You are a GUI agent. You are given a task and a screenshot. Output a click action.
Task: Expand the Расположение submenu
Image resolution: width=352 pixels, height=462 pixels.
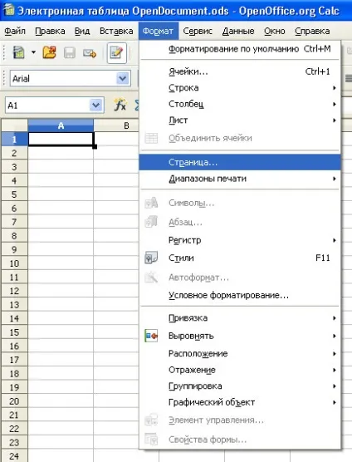(x=240, y=354)
